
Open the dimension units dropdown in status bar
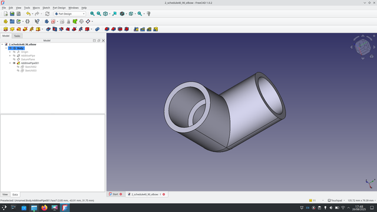[362, 200]
